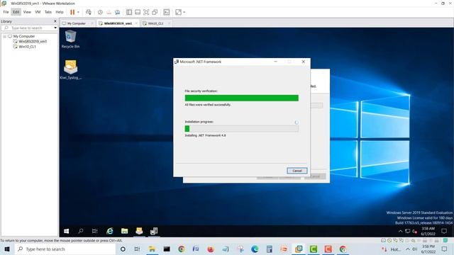Select My Computer in the Library tree
This screenshot has width=454, height=255.
(x=23, y=36)
